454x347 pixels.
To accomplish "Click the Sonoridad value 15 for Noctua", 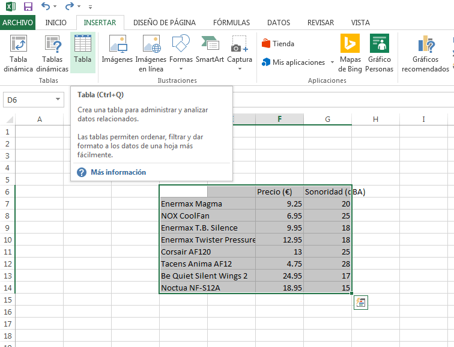I will (x=327, y=288).
